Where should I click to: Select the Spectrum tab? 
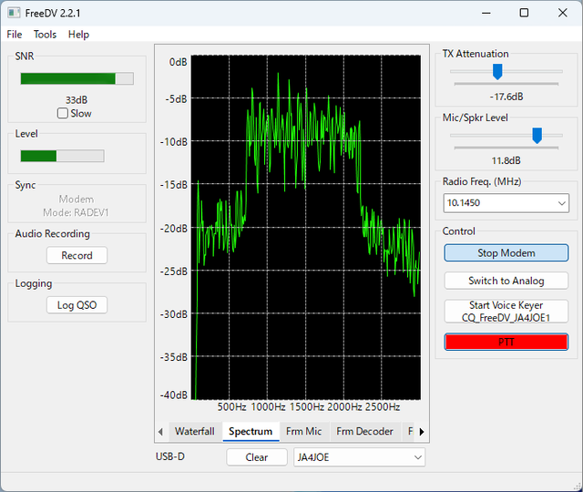click(x=251, y=431)
